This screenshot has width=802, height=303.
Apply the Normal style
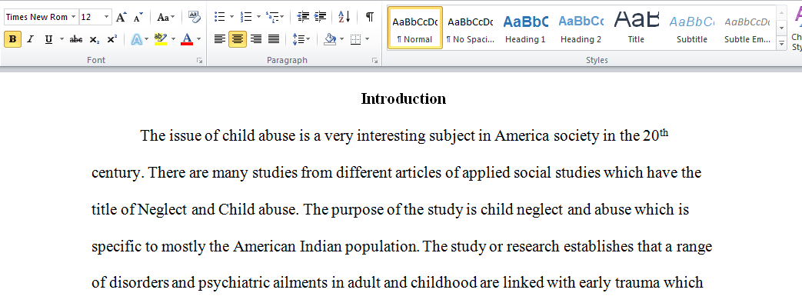[x=414, y=28]
